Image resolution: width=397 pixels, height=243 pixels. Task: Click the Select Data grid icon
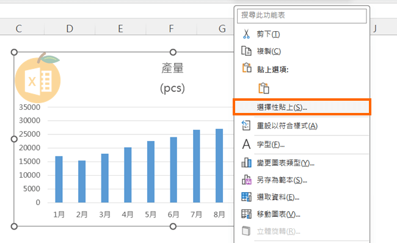246,197
